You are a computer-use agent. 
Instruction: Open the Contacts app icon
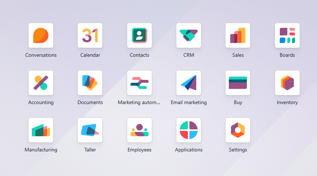click(140, 35)
